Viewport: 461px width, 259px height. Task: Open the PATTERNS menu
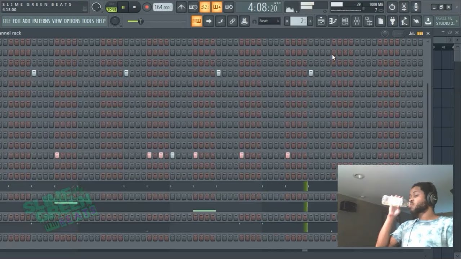[41, 21]
